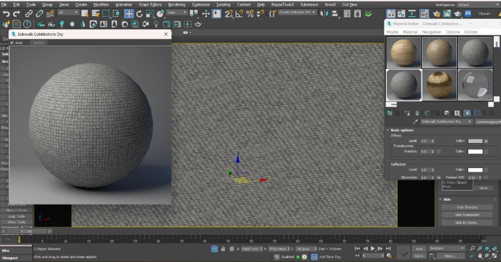Open the material name dropdown
The width and height of the screenshot is (501, 262).
[446, 122]
